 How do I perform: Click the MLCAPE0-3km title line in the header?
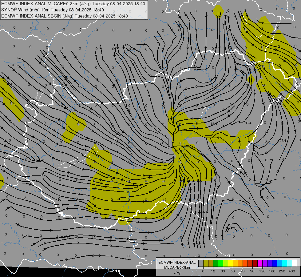click(73, 4)
